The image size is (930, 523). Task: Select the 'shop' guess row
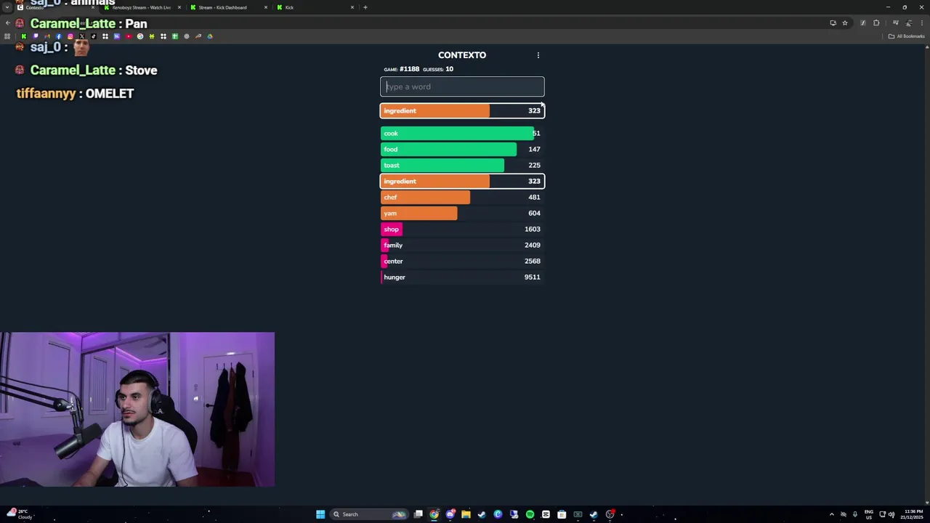coord(462,229)
